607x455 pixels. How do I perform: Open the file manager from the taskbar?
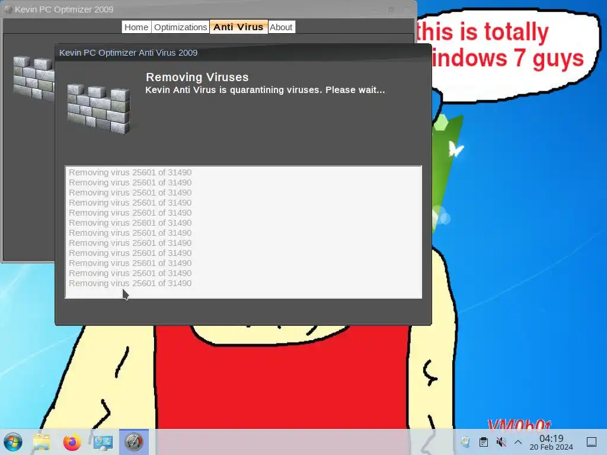[41, 442]
